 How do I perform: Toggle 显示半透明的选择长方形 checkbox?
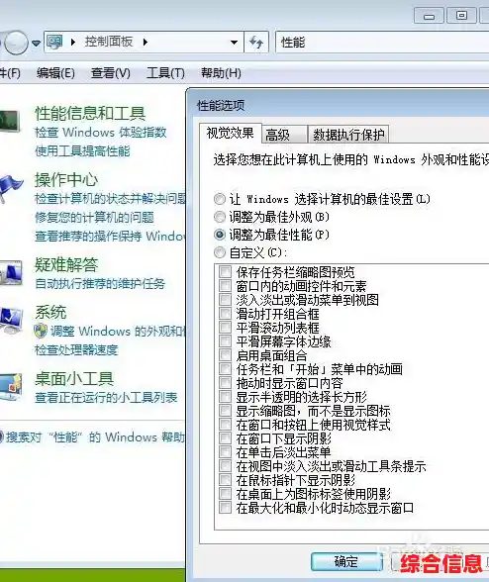(x=225, y=397)
